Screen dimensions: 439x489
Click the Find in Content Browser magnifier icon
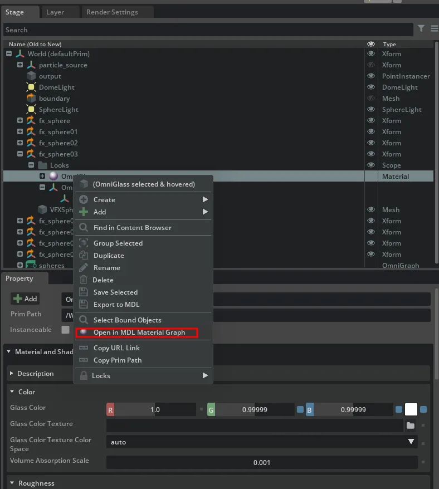(x=84, y=227)
